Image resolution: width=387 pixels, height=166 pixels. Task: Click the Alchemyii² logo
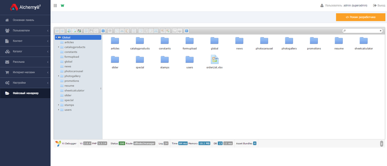coord(25,8)
